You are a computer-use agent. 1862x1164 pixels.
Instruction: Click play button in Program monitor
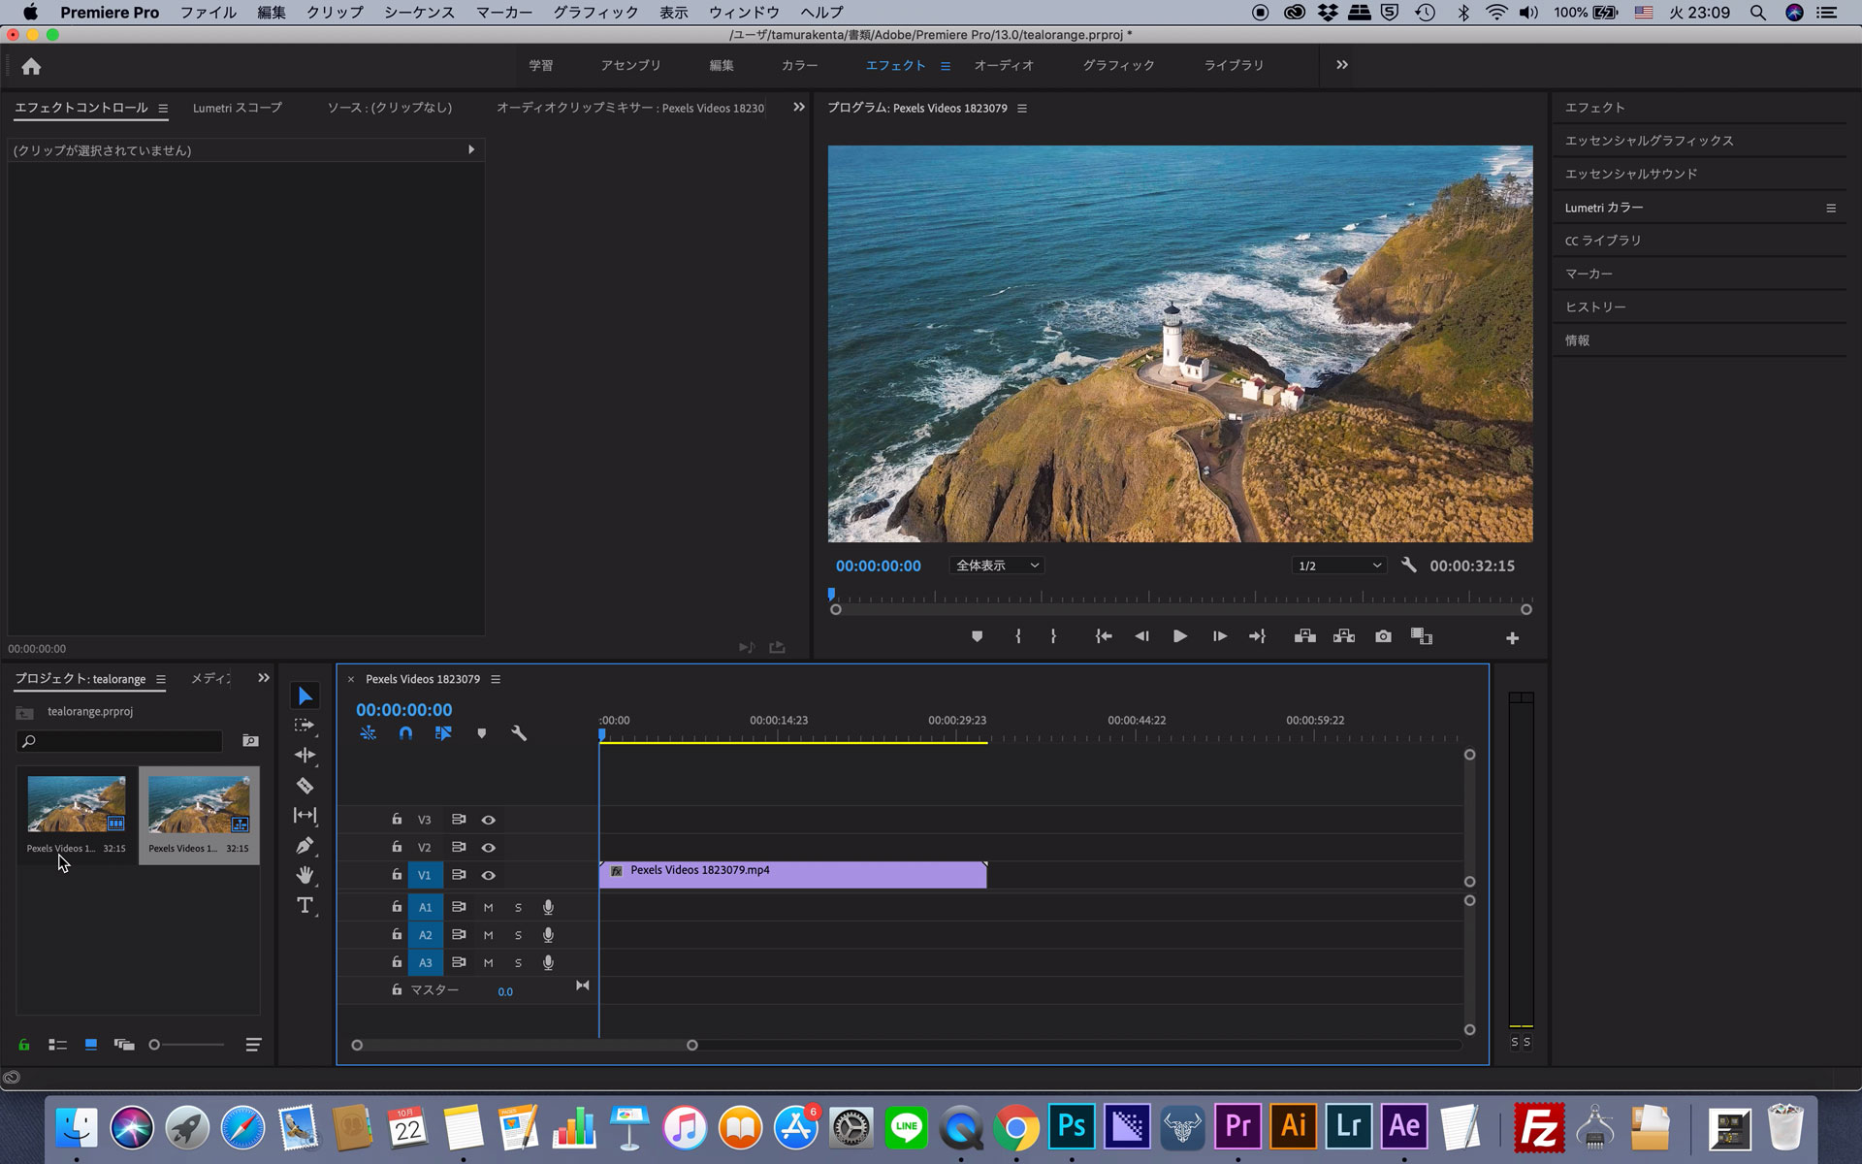(1178, 637)
